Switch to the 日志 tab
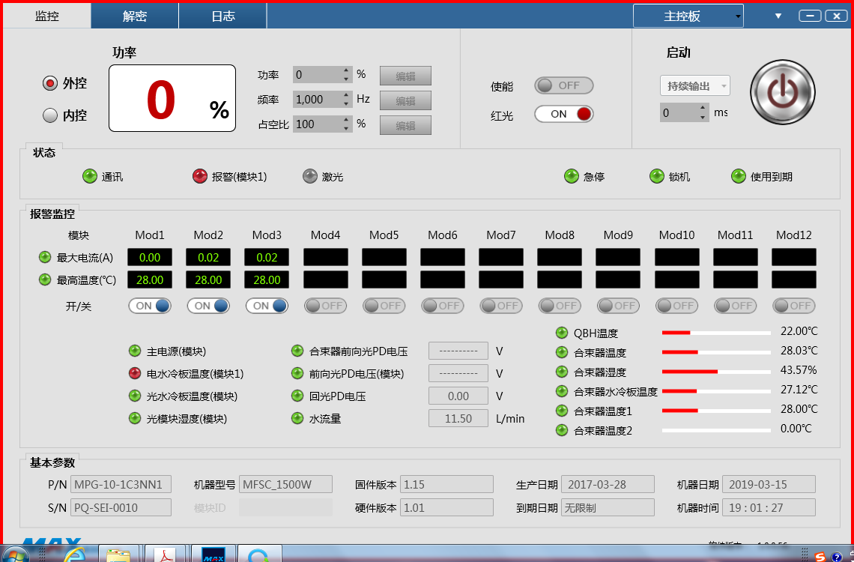This screenshot has width=854, height=562. (222, 16)
